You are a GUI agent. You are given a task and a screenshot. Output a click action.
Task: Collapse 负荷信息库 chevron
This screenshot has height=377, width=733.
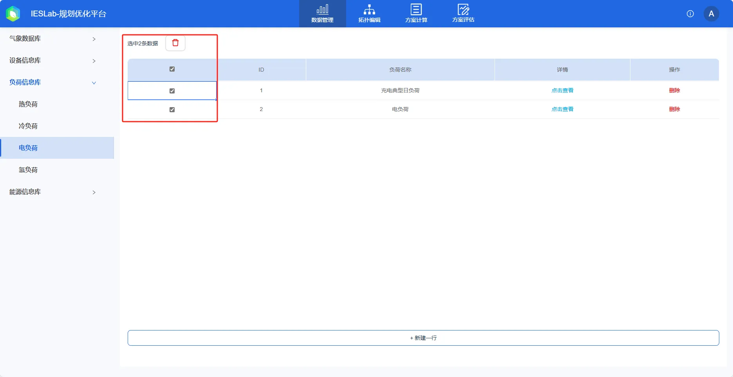pos(94,83)
